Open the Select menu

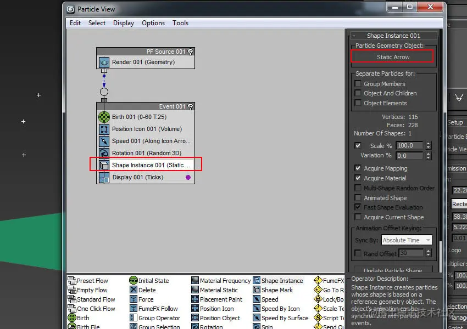tap(97, 23)
